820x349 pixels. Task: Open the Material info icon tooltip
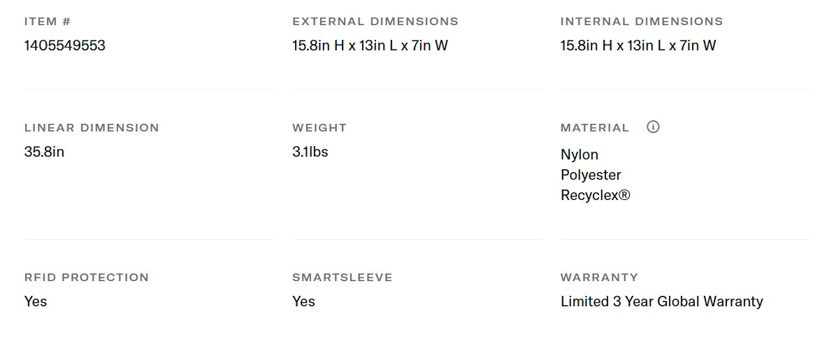(x=653, y=127)
